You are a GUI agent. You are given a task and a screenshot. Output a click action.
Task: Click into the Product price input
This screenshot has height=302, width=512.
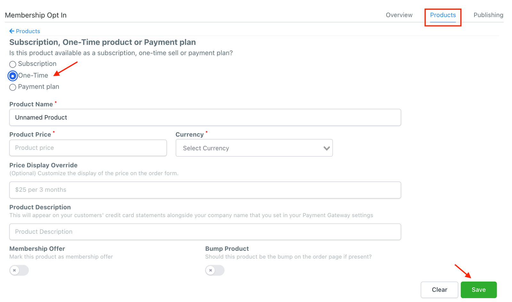[88, 148]
